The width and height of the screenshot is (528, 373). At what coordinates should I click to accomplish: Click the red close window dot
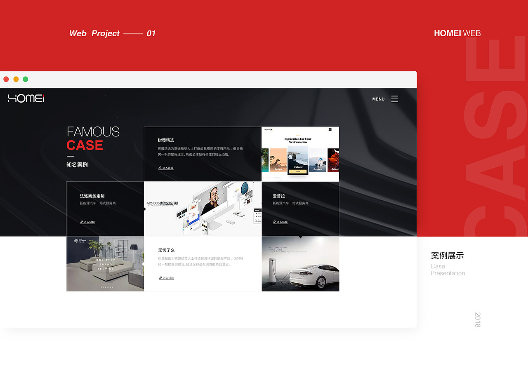coord(6,79)
